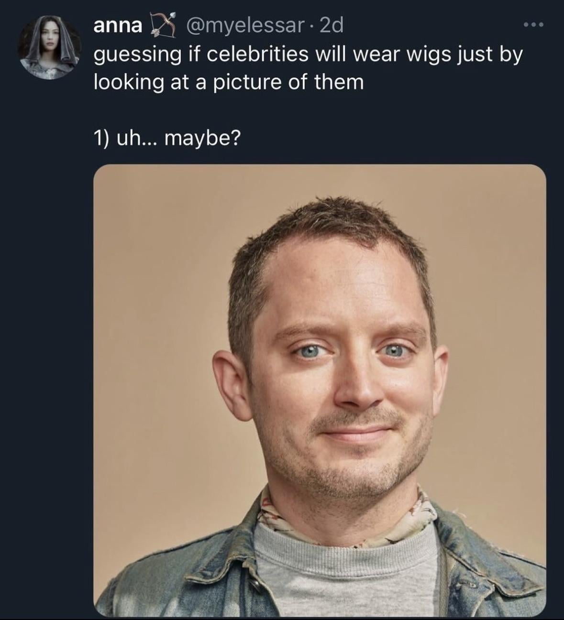The image size is (564, 620).
Task: Click the empty dark area below the avatar
Action: 48,335
